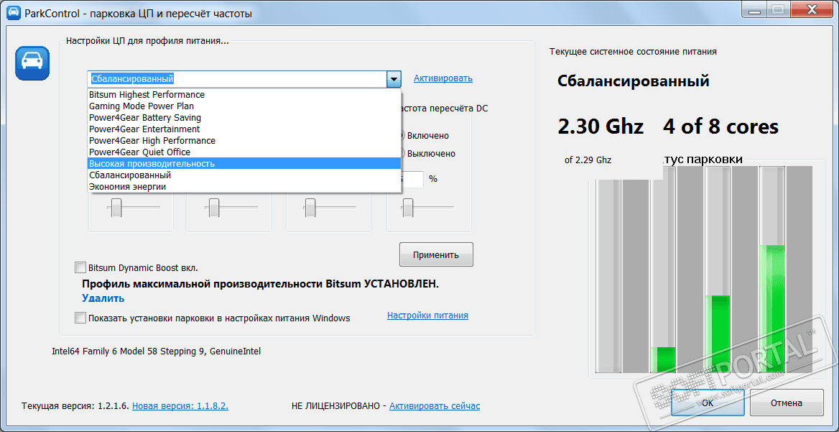Click the tallest green core usage bar
The height and width of the screenshot is (432, 839).
(772, 308)
